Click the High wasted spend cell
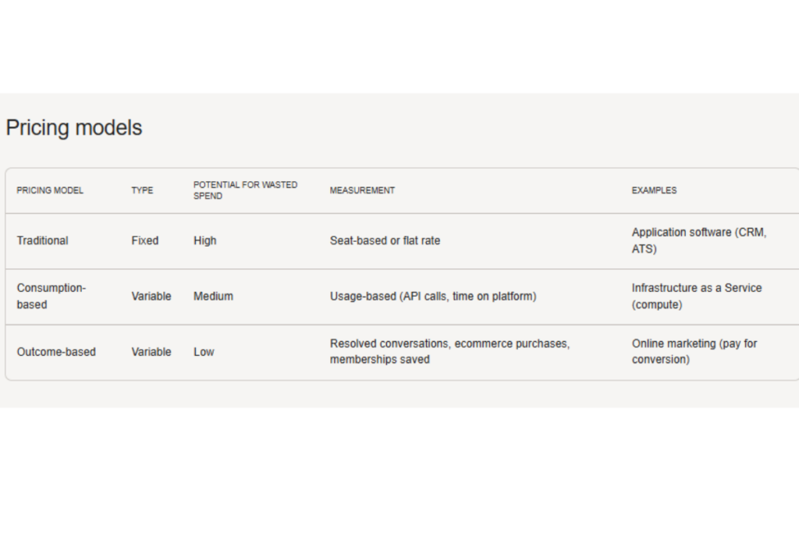 pyautogui.click(x=205, y=240)
